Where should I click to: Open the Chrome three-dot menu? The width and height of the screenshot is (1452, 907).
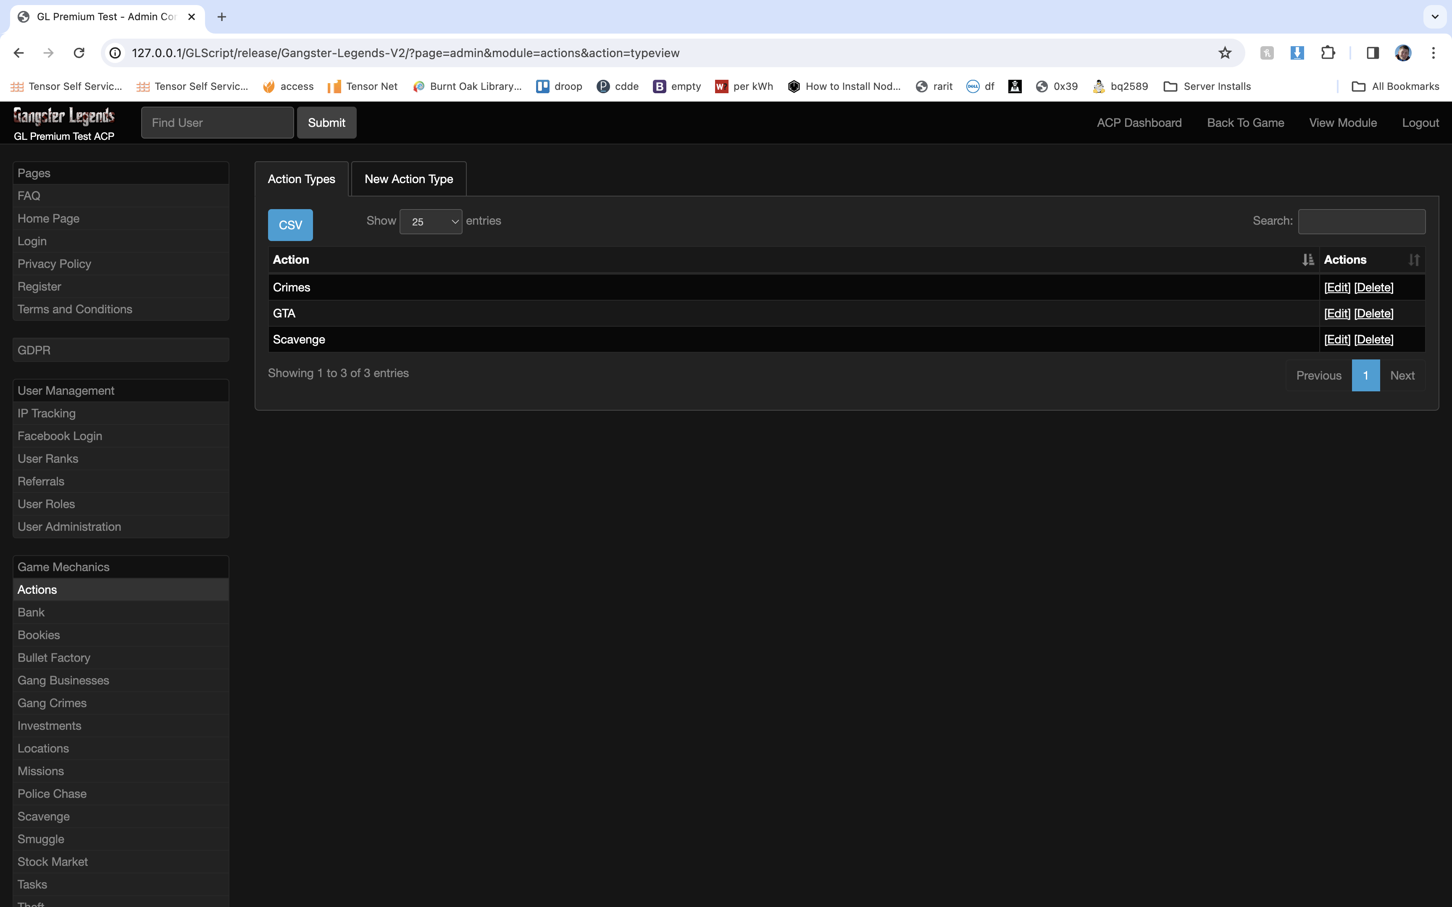coord(1434,53)
